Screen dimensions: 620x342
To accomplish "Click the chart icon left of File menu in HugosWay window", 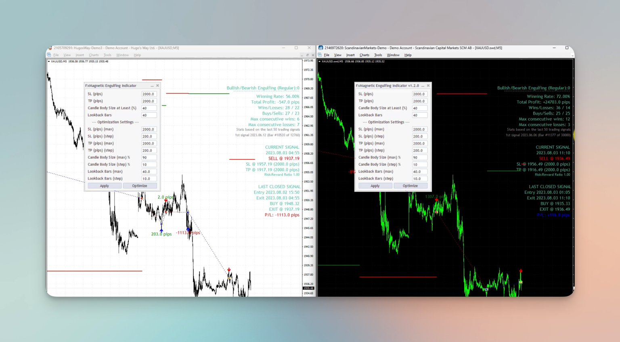I will click(x=49, y=55).
